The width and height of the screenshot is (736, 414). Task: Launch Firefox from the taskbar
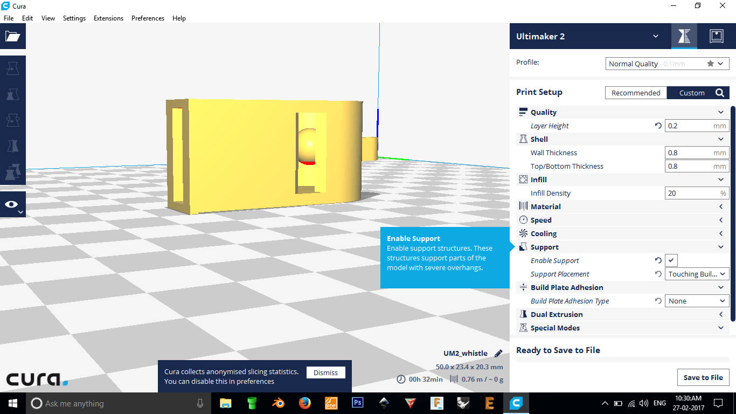(304, 403)
